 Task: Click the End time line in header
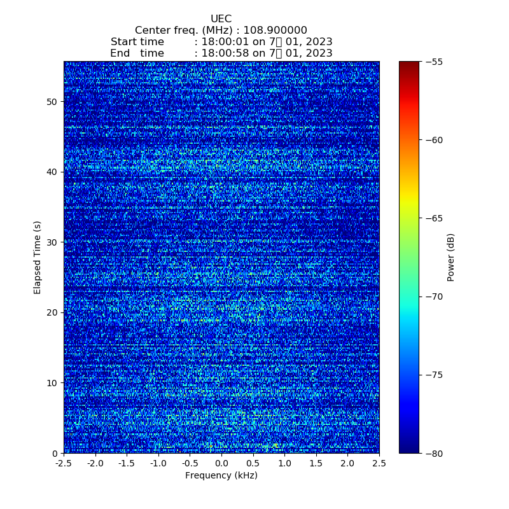click(x=221, y=53)
